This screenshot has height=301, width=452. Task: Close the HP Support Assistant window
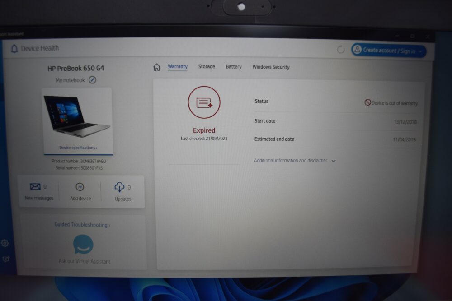[x=428, y=37]
